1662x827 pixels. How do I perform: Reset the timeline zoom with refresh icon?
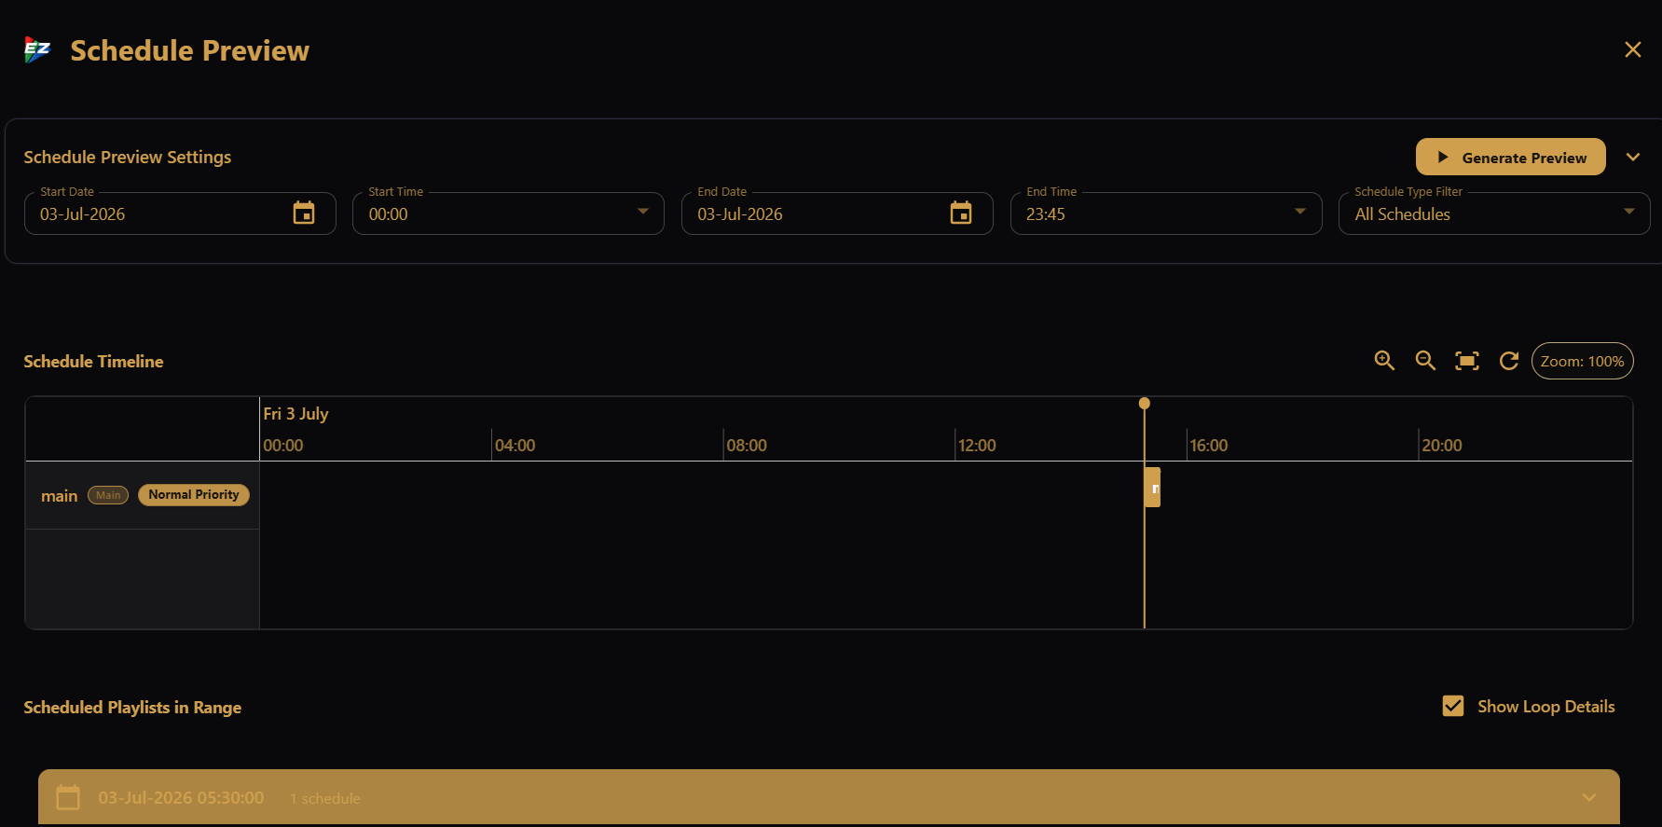pos(1508,361)
